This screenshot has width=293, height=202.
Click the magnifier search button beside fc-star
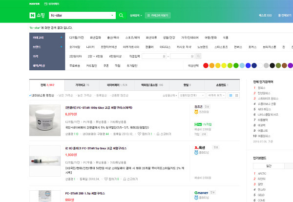pyautogui.click(x=121, y=15)
